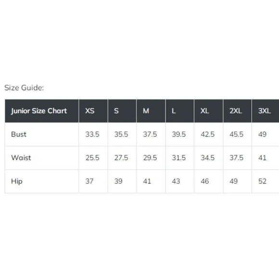
Task: Click the M waist value 29.5
Action: [150, 158]
